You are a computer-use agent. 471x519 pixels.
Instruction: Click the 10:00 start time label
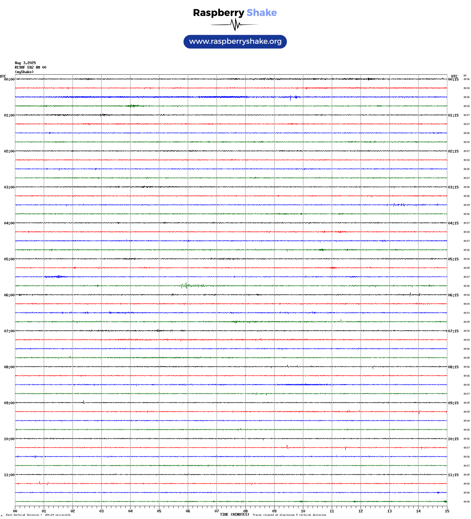coord(9,439)
